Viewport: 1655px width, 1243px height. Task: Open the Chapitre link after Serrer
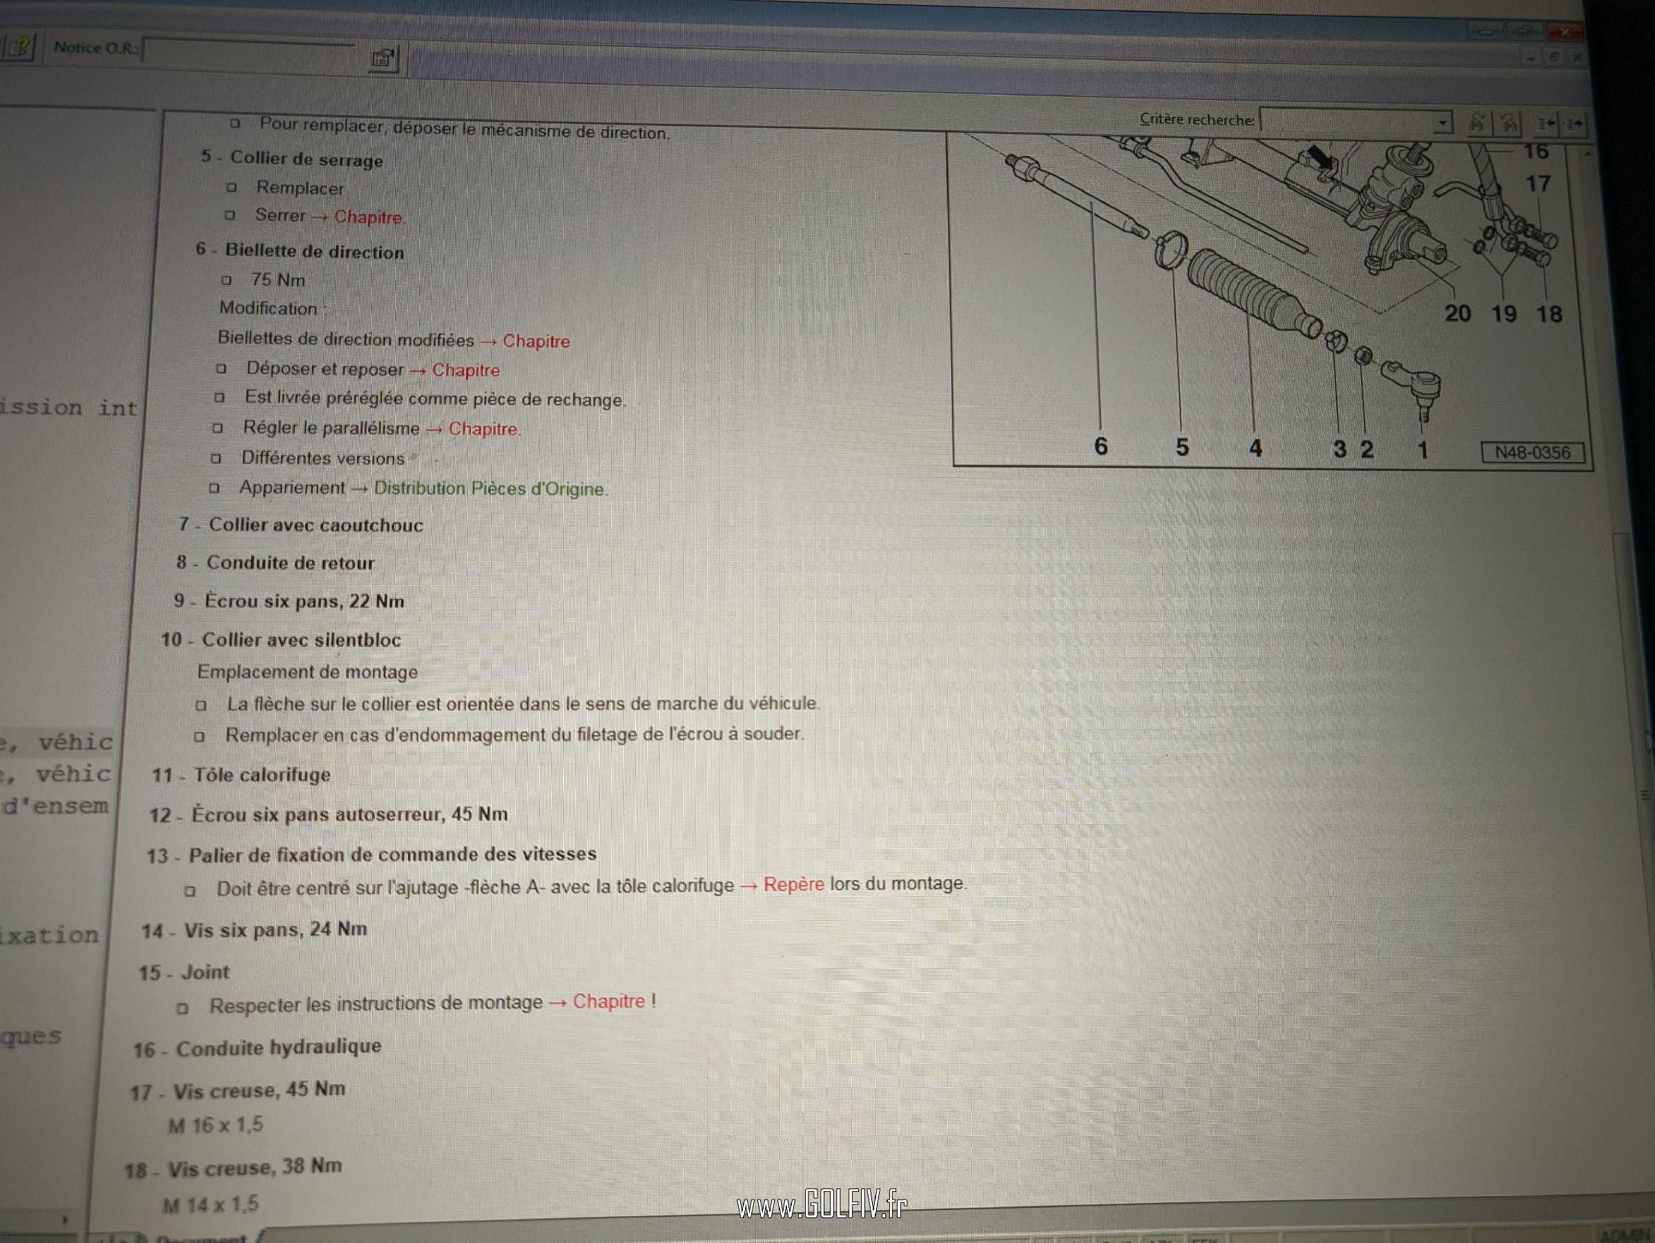point(367,217)
